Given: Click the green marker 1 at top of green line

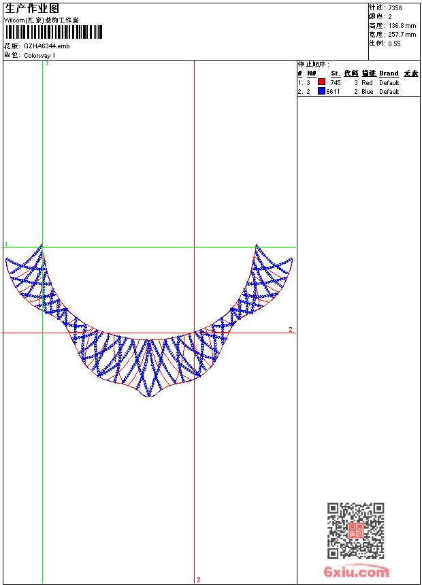Looking at the screenshot, I should pos(46,63).
